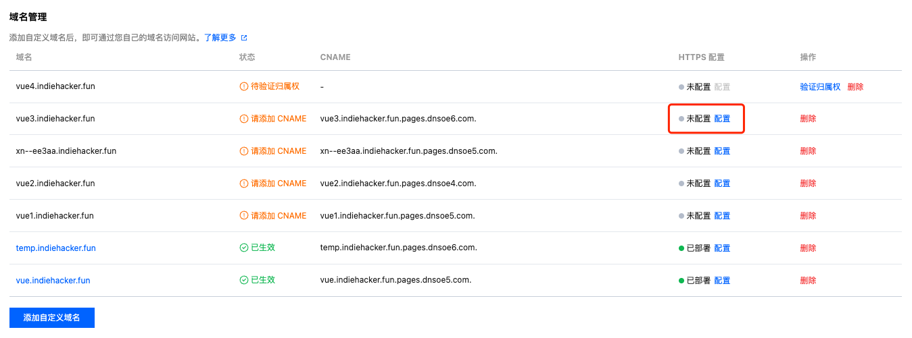Click 验证归属权 for vue4.indiehacker.fun
Viewport: 912px width, 338px height.
tap(820, 86)
